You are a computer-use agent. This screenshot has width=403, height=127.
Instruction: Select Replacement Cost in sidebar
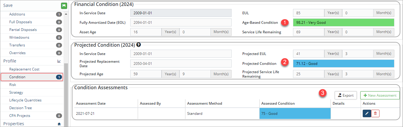pyautogui.click(x=24, y=69)
